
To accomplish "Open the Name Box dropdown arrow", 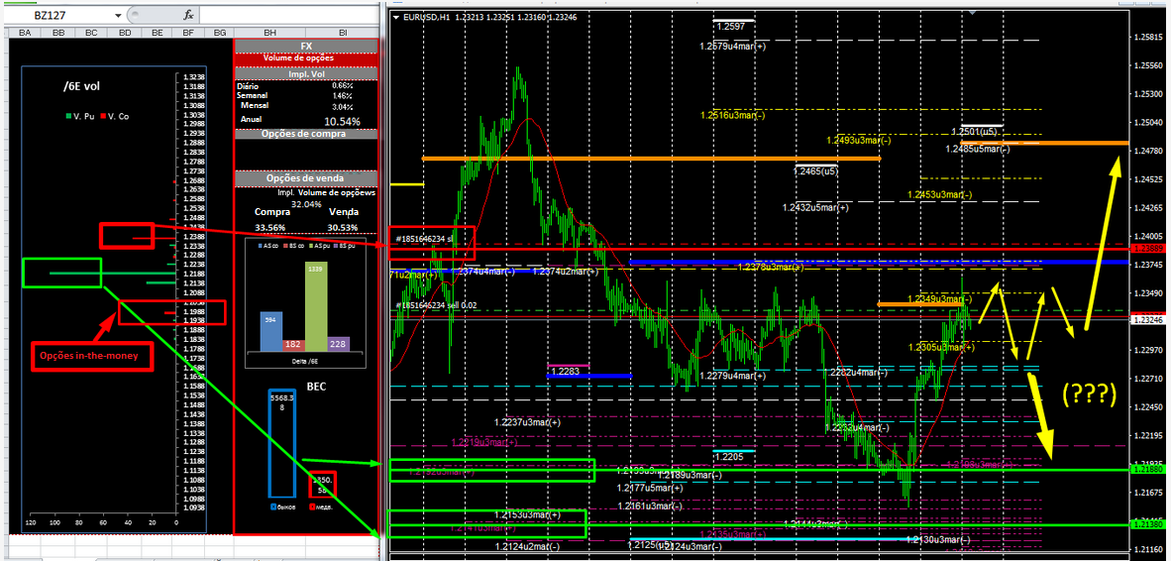I will (x=119, y=16).
